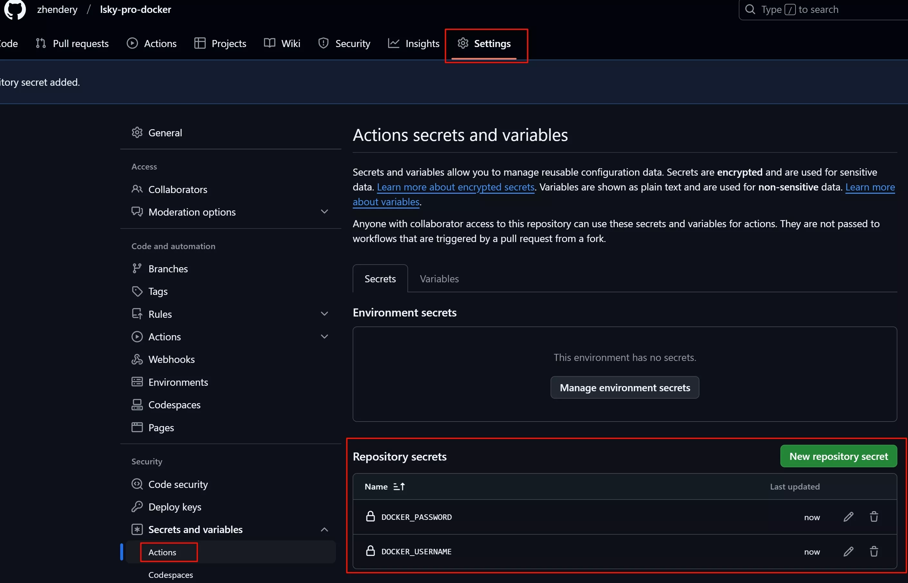Click the lock icon for DOCKER_USERNAME
This screenshot has height=583, width=908.
tap(370, 550)
